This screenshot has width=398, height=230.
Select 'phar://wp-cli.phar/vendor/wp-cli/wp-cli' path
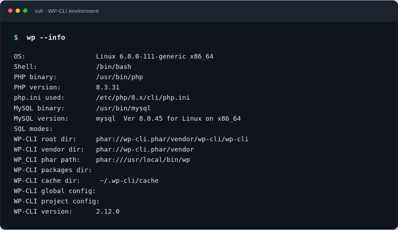click(172, 139)
